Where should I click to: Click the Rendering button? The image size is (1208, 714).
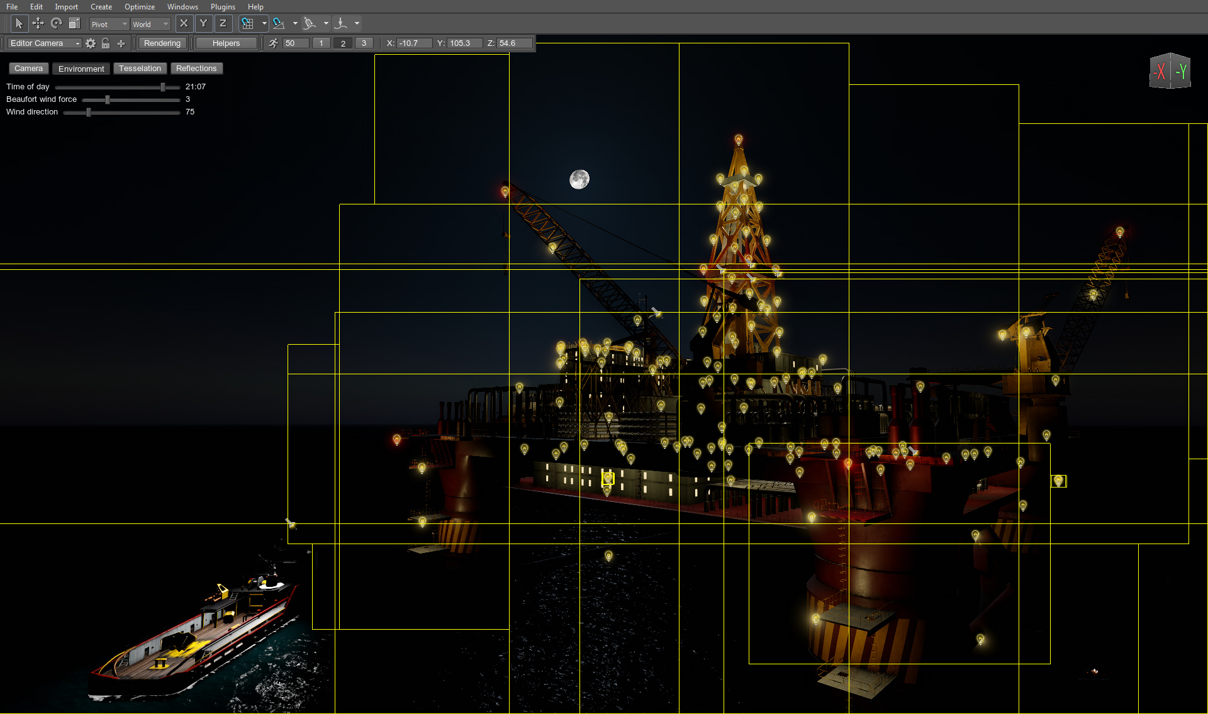[x=162, y=43]
